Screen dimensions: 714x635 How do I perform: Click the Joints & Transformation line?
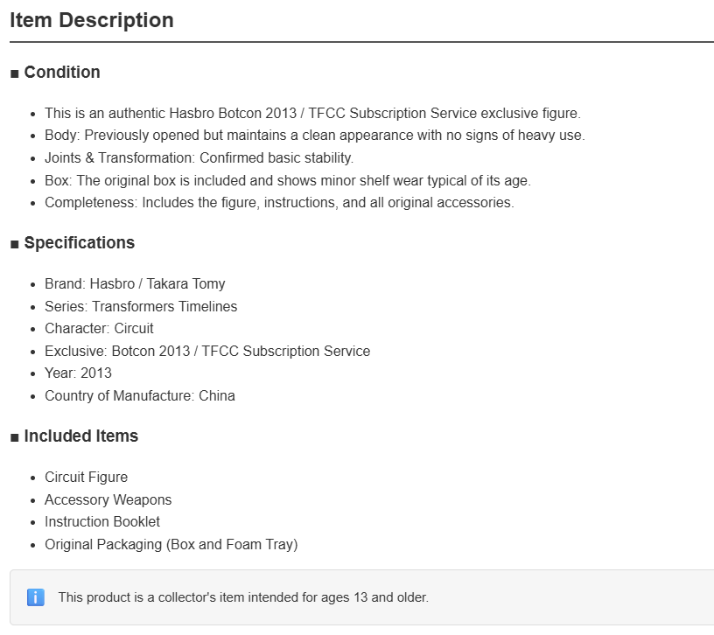199,158
